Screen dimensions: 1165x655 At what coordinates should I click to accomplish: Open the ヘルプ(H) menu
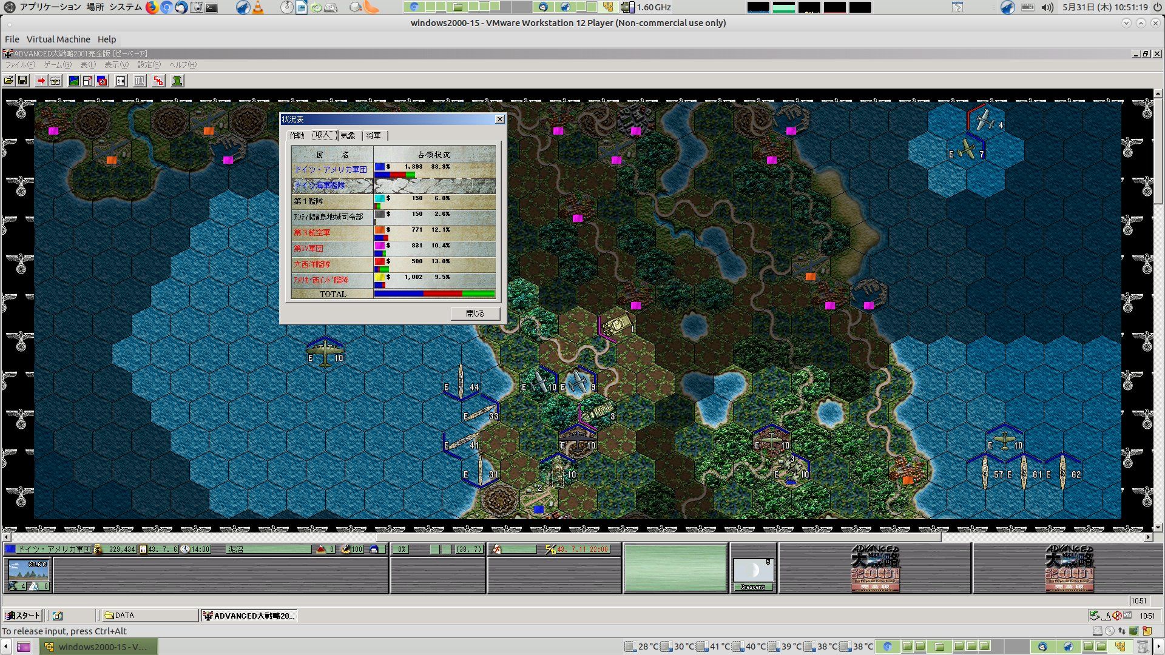pyautogui.click(x=183, y=65)
